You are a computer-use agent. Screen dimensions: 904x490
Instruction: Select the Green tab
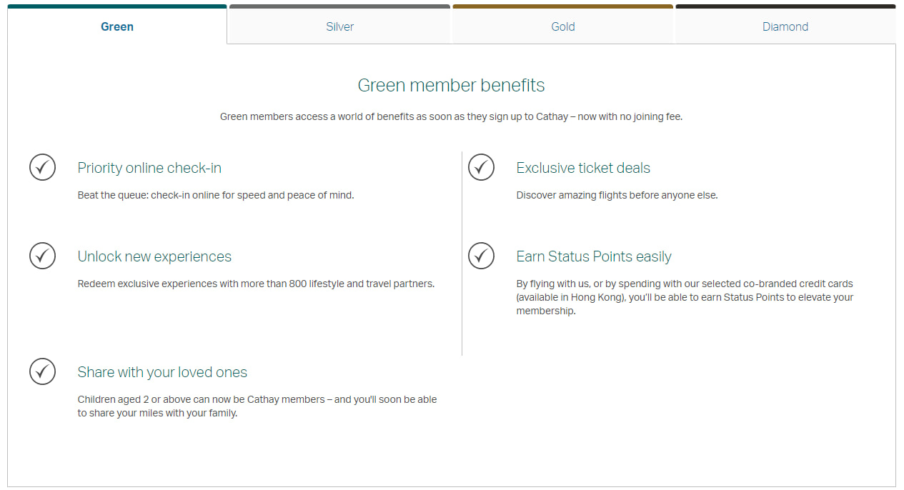point(116,26)
